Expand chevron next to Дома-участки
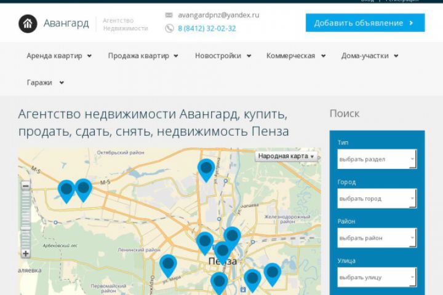This screenshot has height=295, width=443. click(x=396, y=56)
